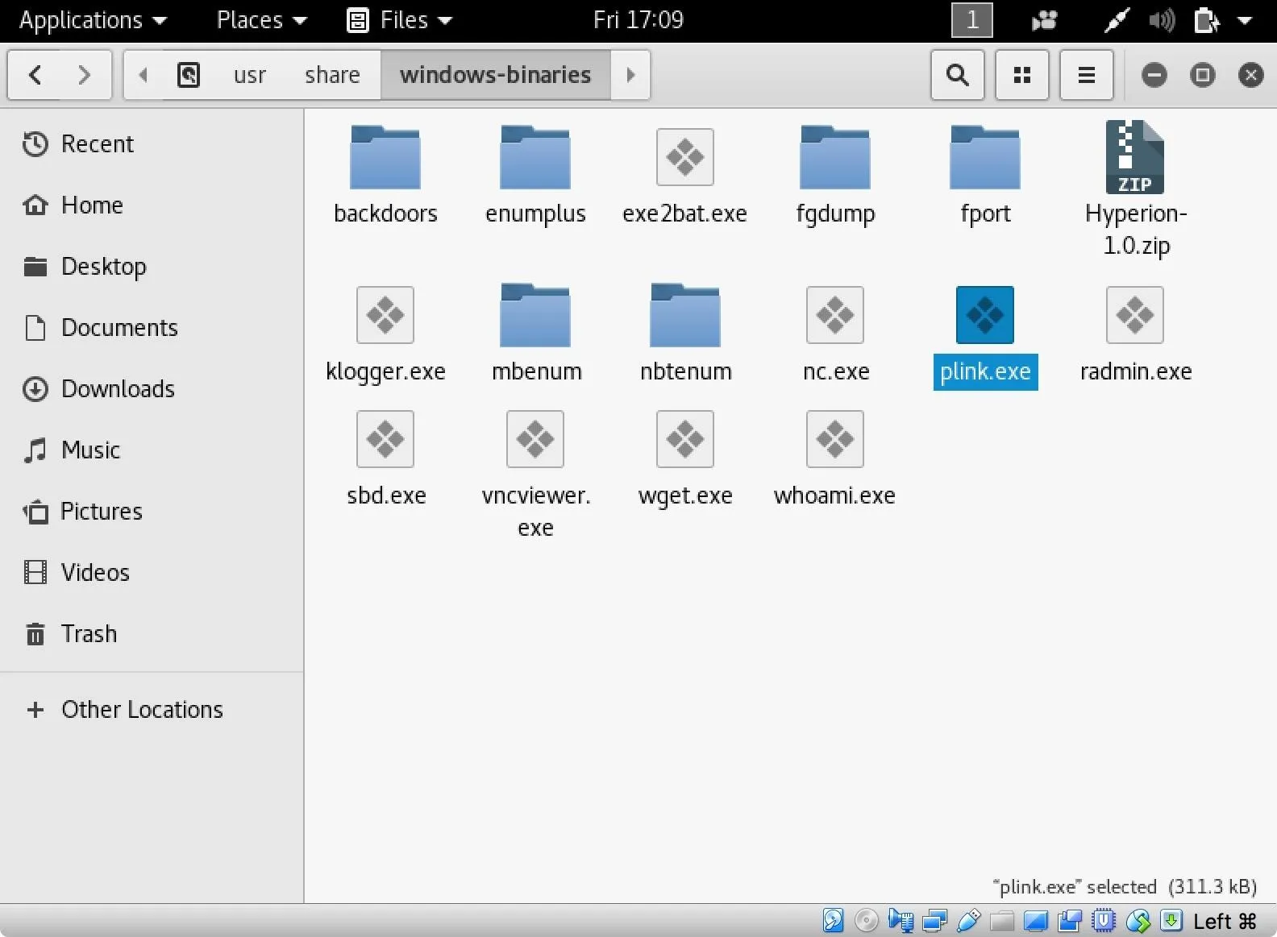Image resolution: width=1277 pixels, height=937 pixels.
Task: Open the fport folder
Action: (x=985, y=157)
